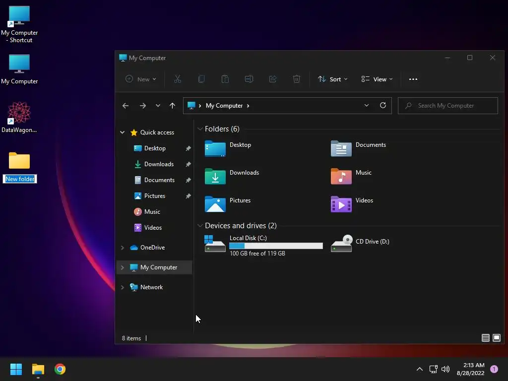The image size is (508, 381).
Task: Select Desktop in Quick access
Action: [155, 148]
